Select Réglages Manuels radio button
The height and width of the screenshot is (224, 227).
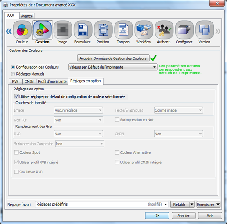(x=13, y=74)
